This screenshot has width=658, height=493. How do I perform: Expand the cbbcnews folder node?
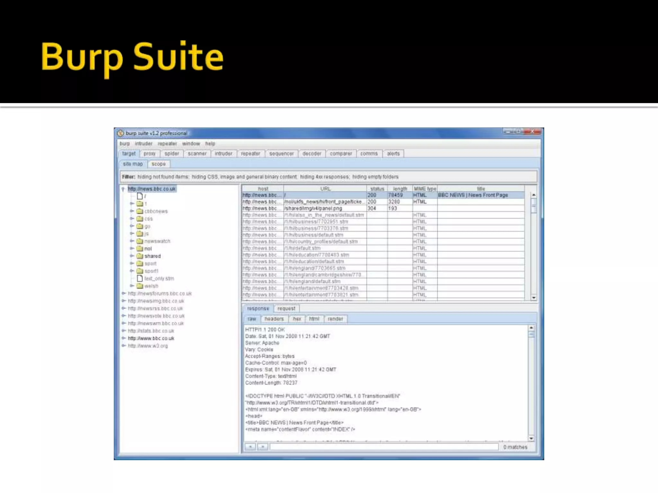[132, 211]
